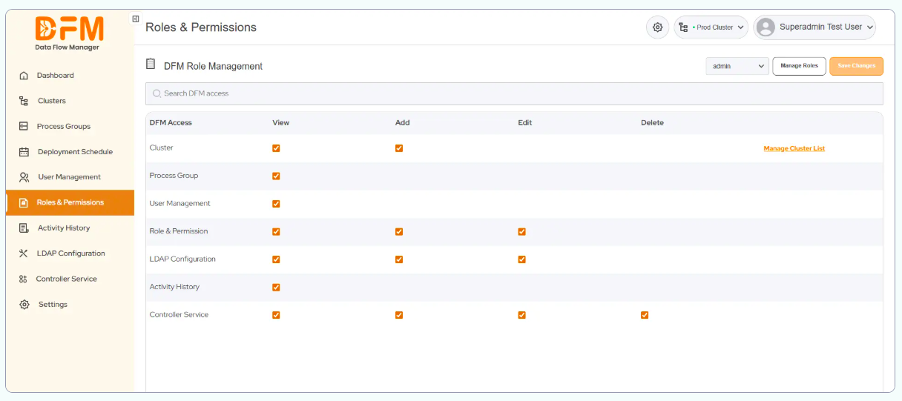Click the Manage Roles button
902x401 pixels.
tap(799, 66)
